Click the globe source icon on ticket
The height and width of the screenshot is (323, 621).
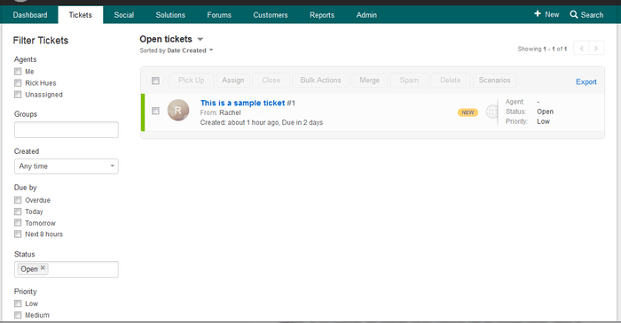tap(491, 112)
